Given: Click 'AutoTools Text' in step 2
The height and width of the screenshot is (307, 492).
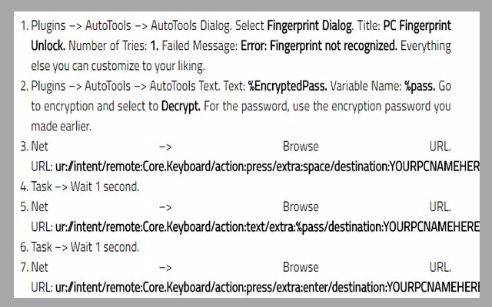Looking at the screenshot, I should (184, 86).
